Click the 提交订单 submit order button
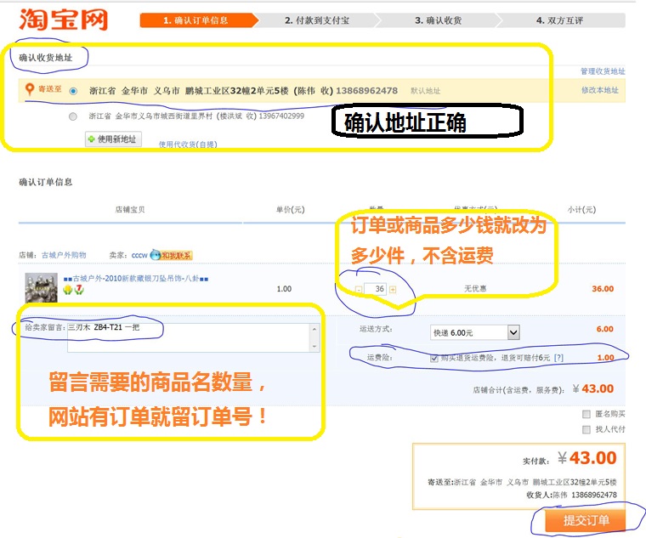 tap(586, 520)
